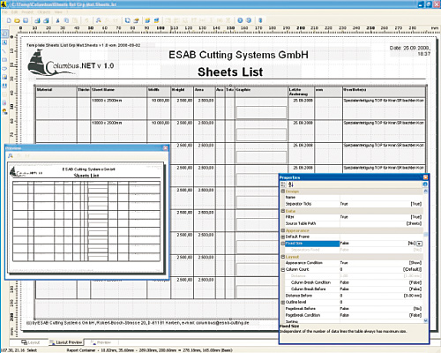Click the Sheets List report title
441x353 pixels.
tap(230, 72)
